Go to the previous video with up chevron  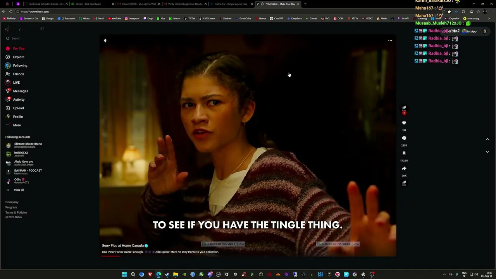(x=487, y=139)
